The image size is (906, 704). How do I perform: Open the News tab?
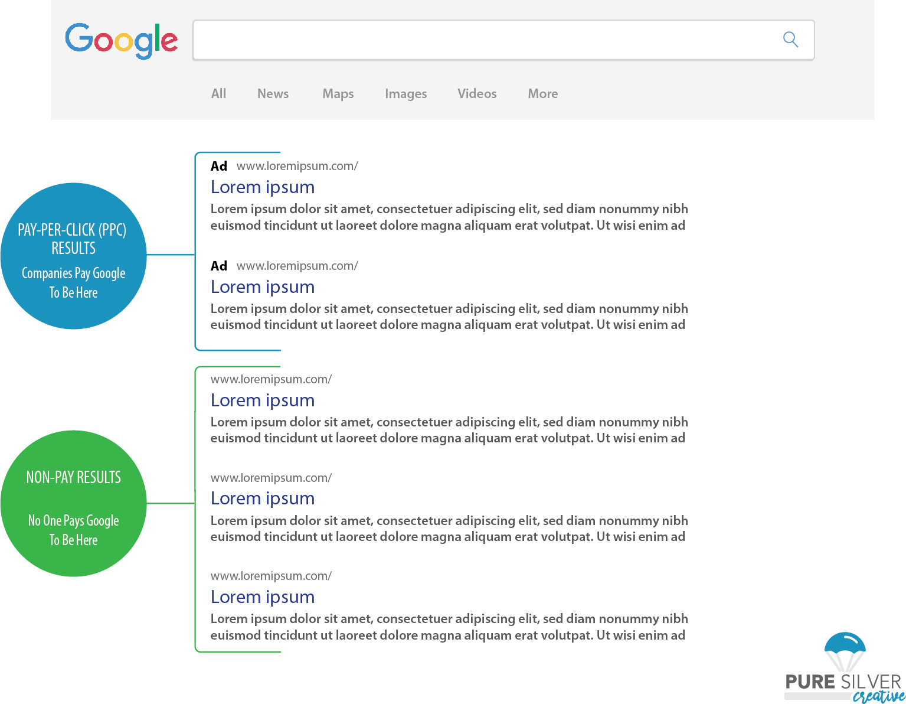pos(273,93)
